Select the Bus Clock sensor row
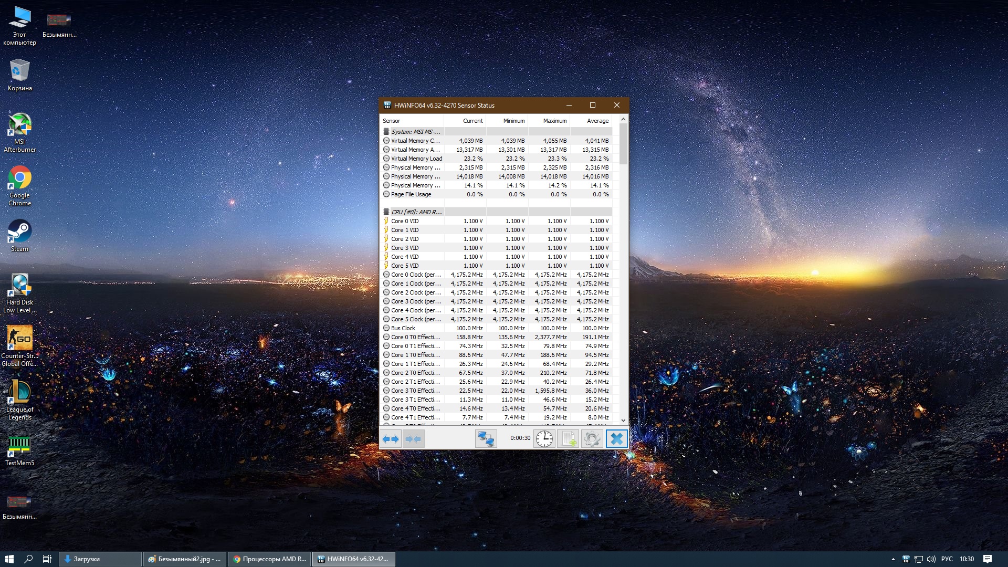This screenshot has height=567, width=1008. coord(403,328)
